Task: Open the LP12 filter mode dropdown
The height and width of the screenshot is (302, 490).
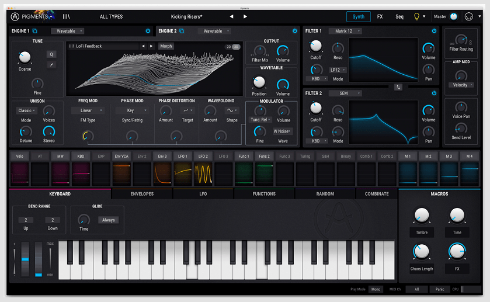Action: click(338, 70)
